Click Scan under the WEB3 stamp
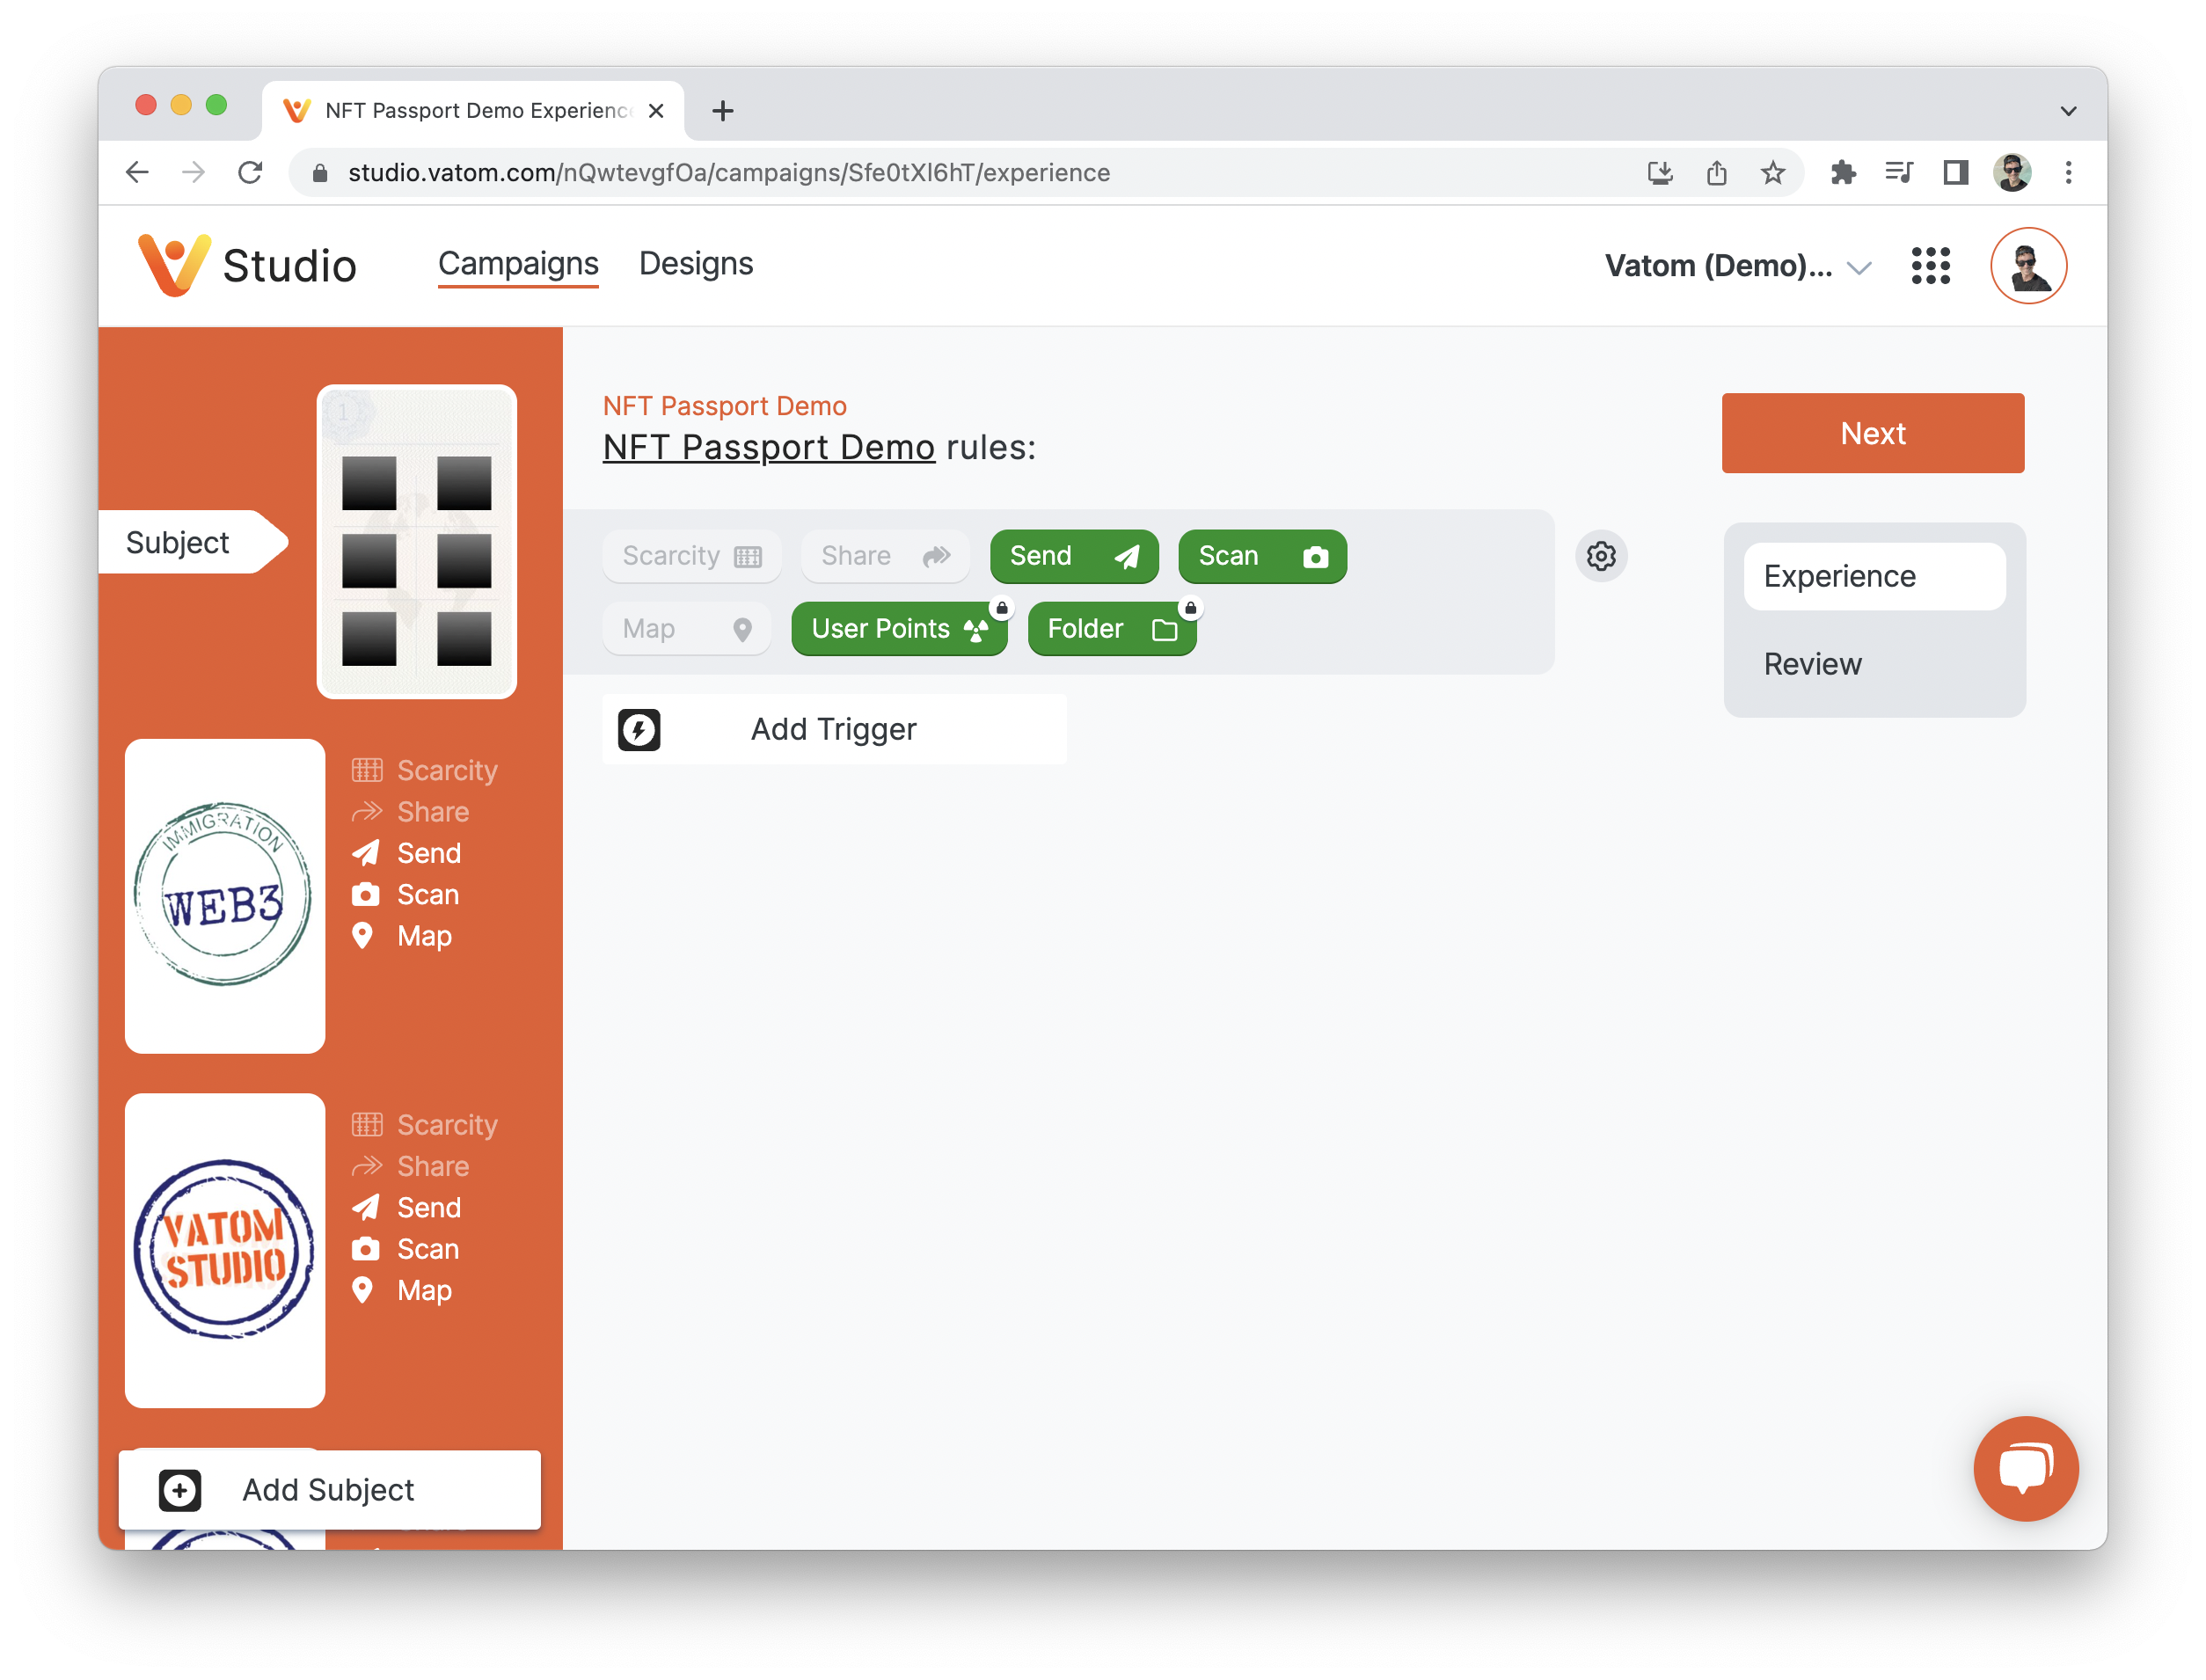 tap(406, 894)
